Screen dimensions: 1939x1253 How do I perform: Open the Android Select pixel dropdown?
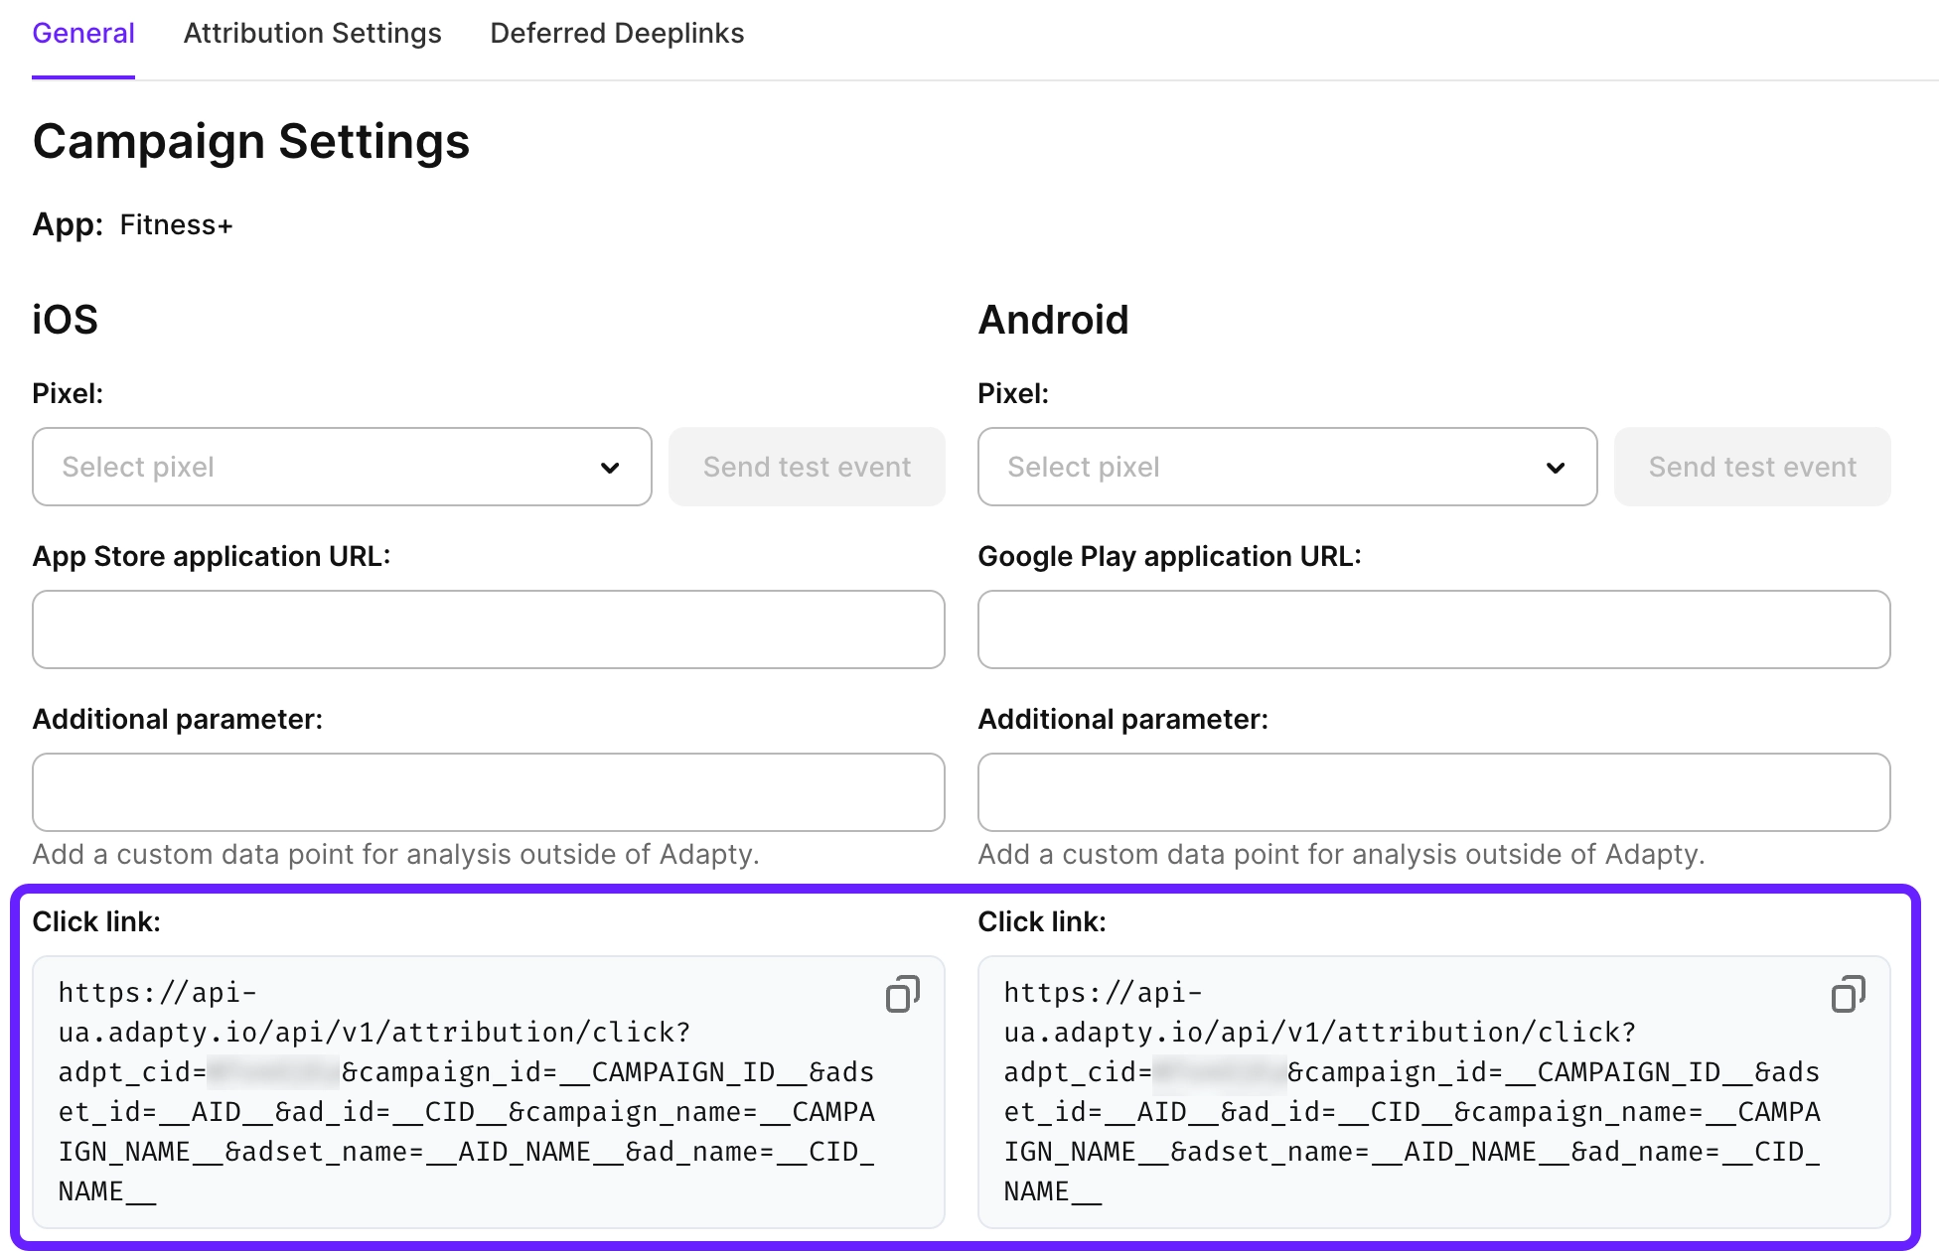1286,467
